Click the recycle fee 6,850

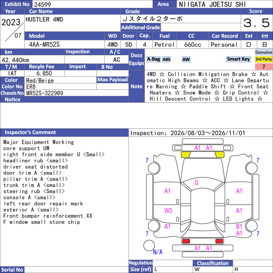coord(44,73)
